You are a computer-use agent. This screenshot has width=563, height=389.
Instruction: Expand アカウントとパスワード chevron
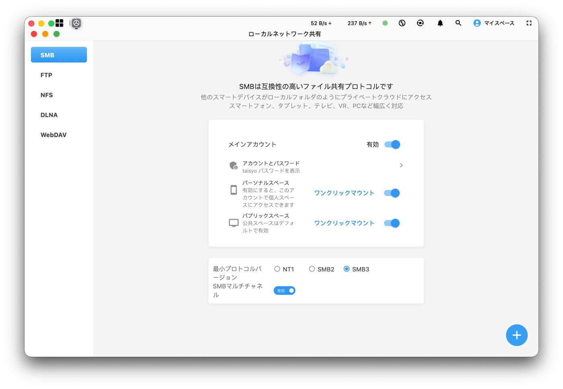pyautogui.click(x=401, y=165)
